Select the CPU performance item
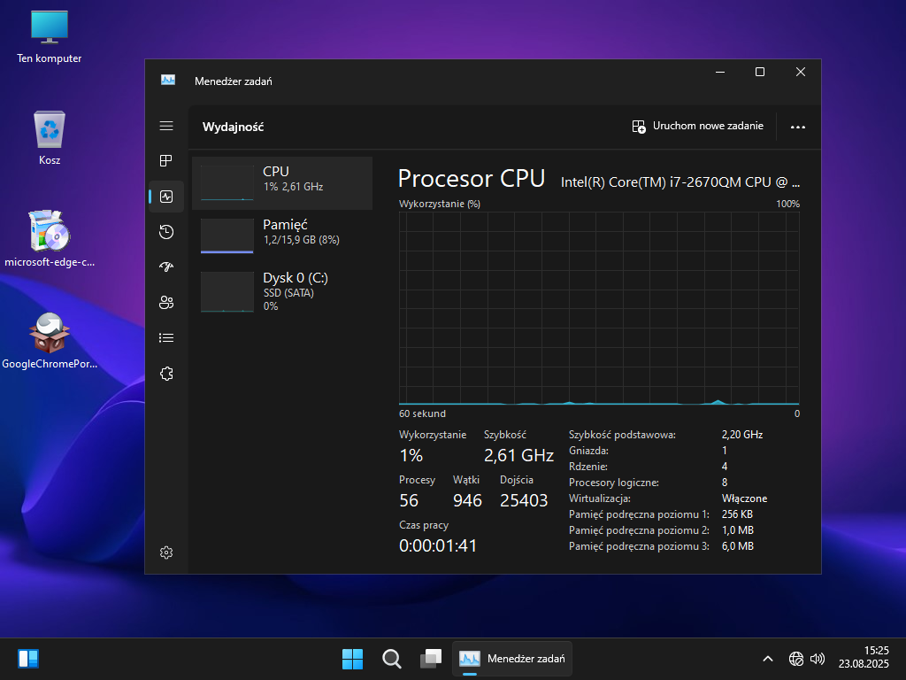This screenshot has width=906, height=680. point(282,183)
